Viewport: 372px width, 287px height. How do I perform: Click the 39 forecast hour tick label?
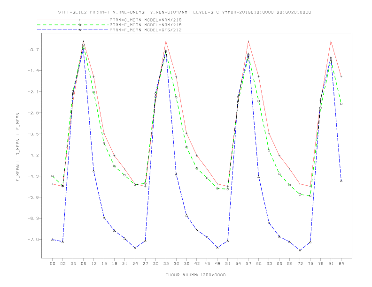coord(186,264)
